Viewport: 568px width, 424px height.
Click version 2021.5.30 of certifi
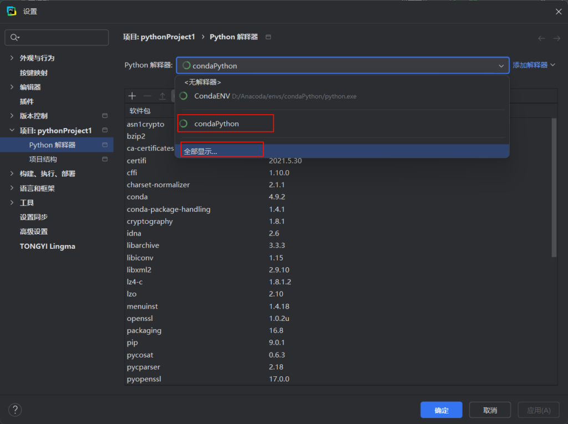pos(285,161)
